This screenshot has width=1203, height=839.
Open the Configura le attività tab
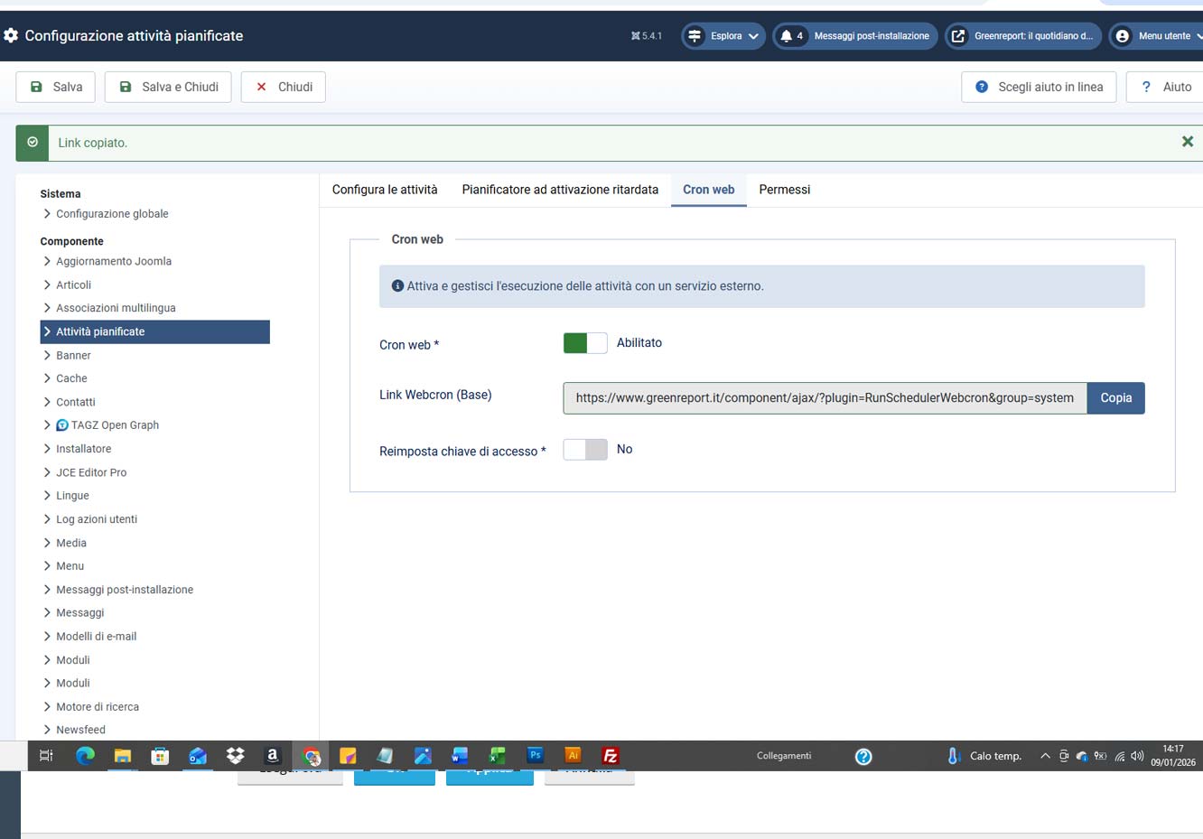[x=385, y=190]
